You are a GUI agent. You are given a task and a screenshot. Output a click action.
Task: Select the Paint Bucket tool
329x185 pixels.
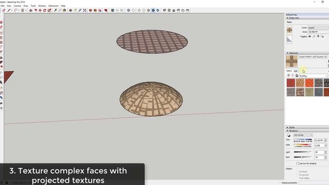tap(64, 10)
